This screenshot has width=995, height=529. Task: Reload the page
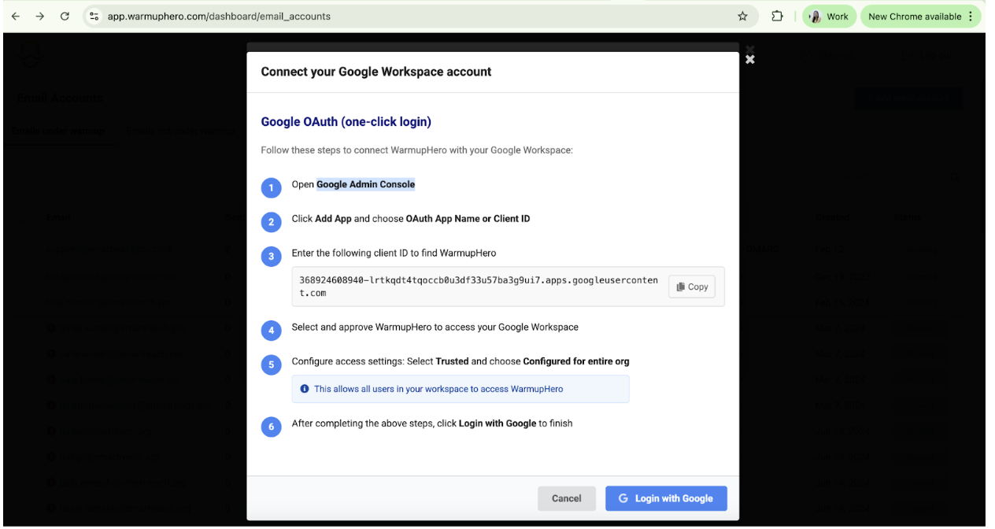65,16
